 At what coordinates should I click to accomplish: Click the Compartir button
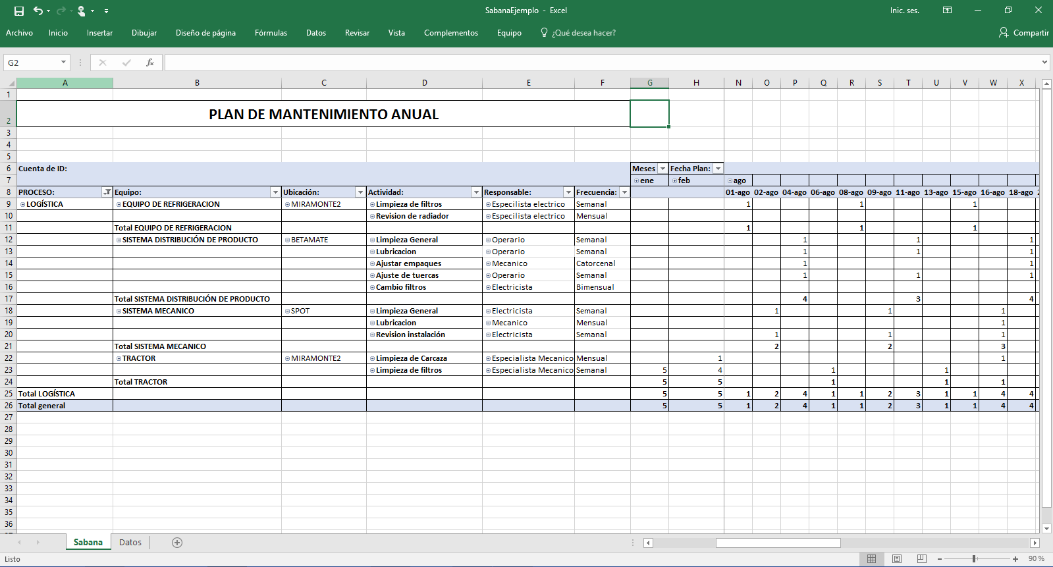pos(1023,33)
